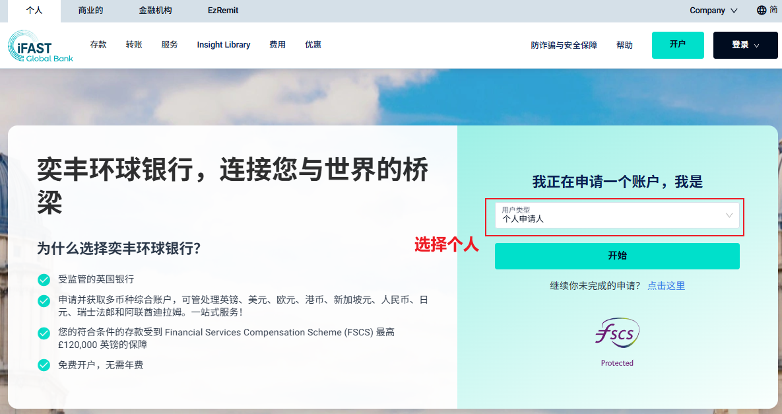Click the headline 奕丰环球银行，连接您与世界的桥梁
The image size is (782, 414).
(233, 186)
